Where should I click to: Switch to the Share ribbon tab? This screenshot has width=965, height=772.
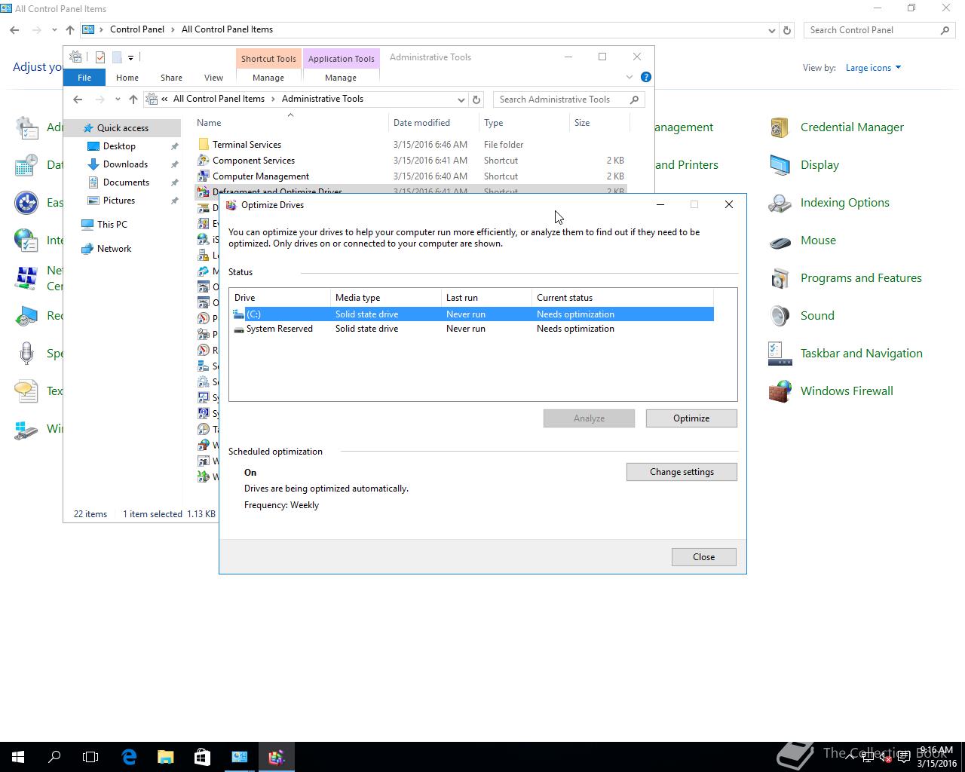[x=171, y=78]
